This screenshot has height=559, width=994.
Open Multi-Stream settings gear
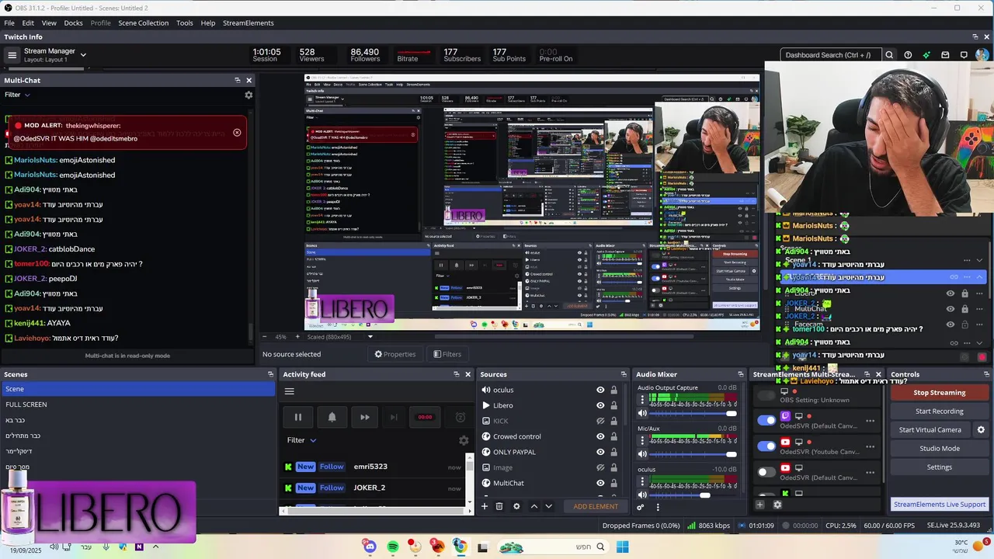point(777,505)
